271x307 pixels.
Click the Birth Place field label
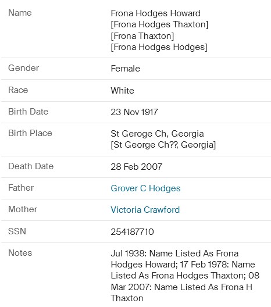tap(30, 133)
